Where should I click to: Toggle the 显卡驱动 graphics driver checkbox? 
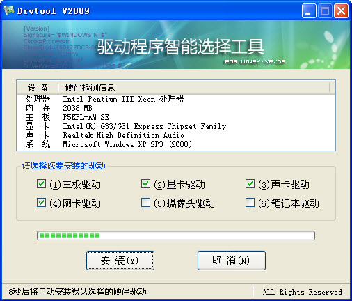coord(145,184)
